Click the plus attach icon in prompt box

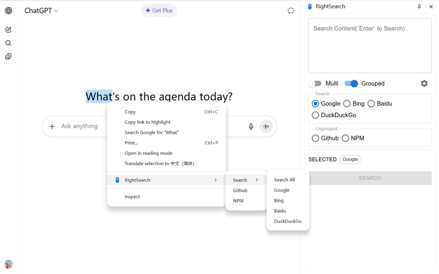coord(52,126)
